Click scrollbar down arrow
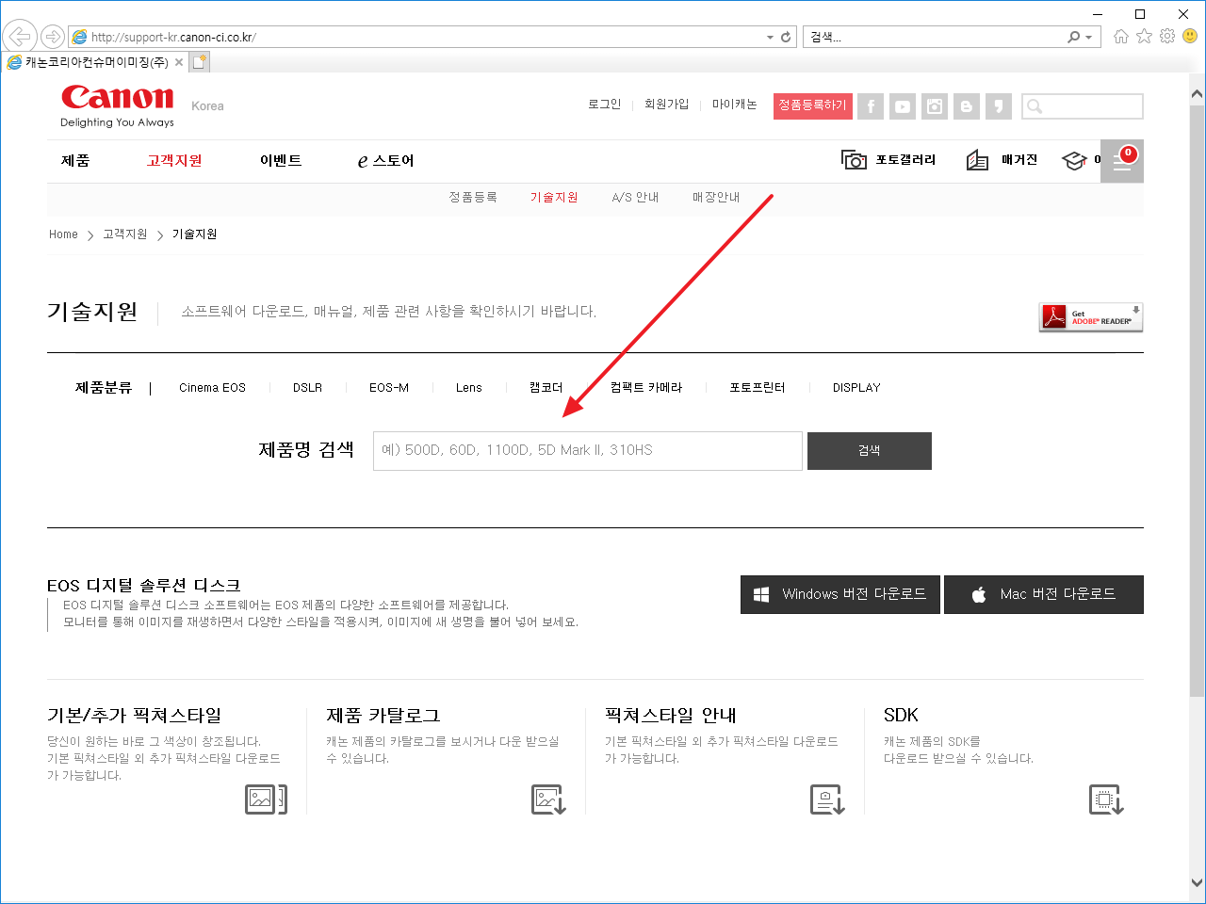The image size is (1206, 904). coord(1197,882)
